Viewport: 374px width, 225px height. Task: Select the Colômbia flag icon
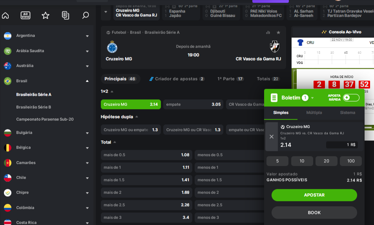coord(7,208)
